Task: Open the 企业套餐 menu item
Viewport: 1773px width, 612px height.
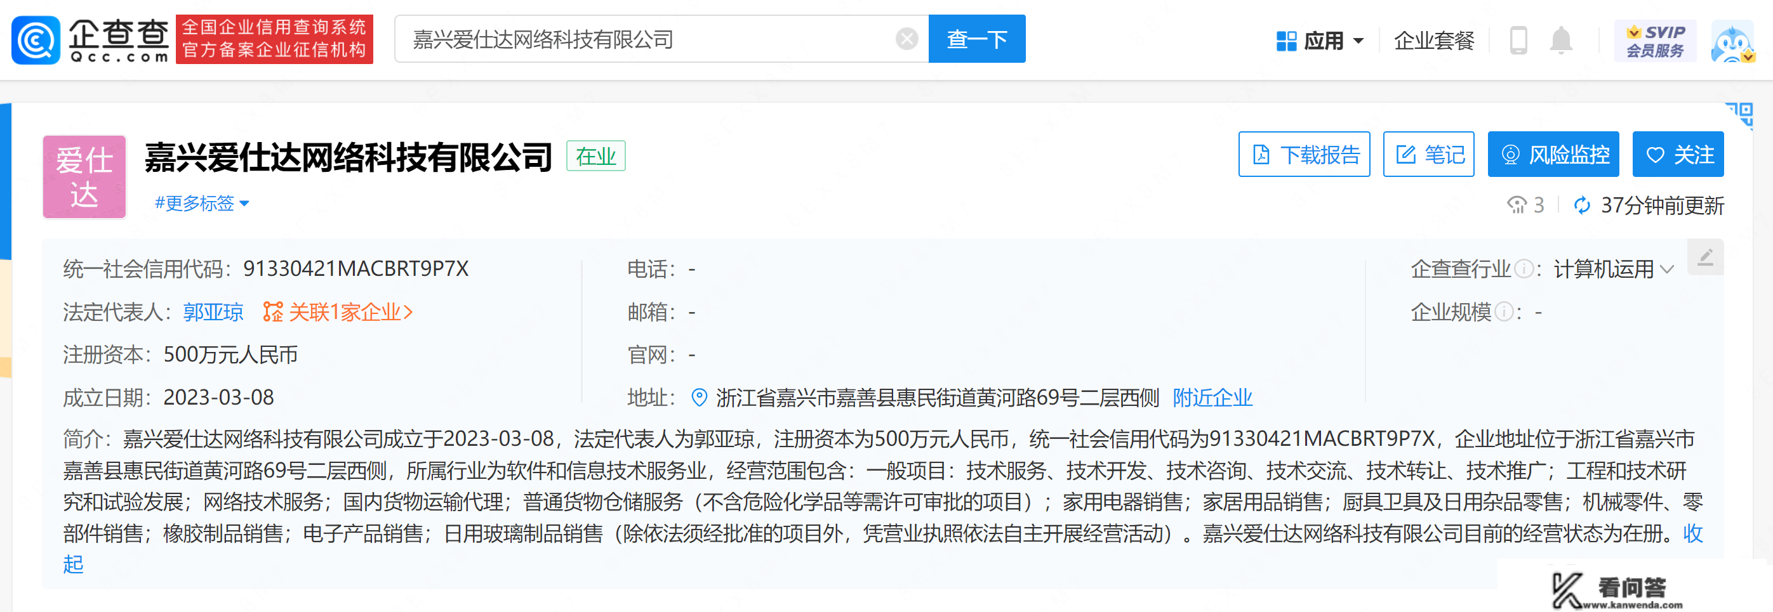Action: click(x=1433, y=41)
